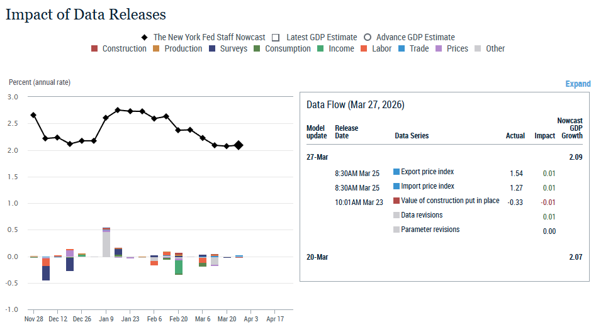Toggle the Surveys legend square
This screenshot has width=596, height=327.
point(212,49)
